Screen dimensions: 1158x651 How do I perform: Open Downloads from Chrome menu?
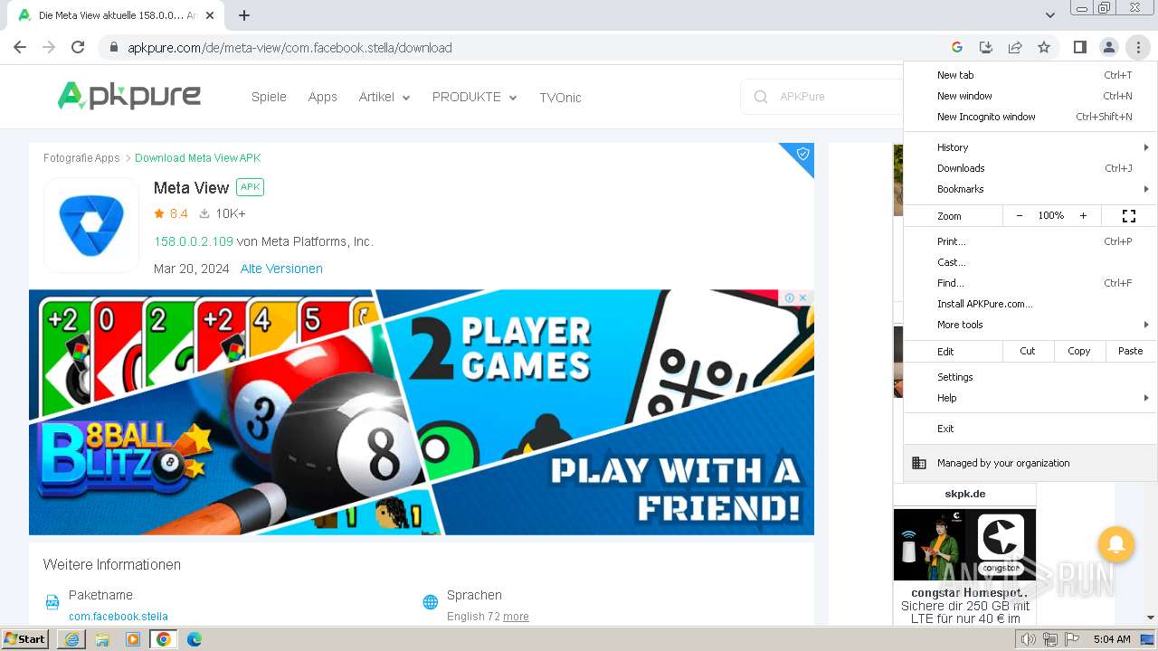tap(1030, 168)
